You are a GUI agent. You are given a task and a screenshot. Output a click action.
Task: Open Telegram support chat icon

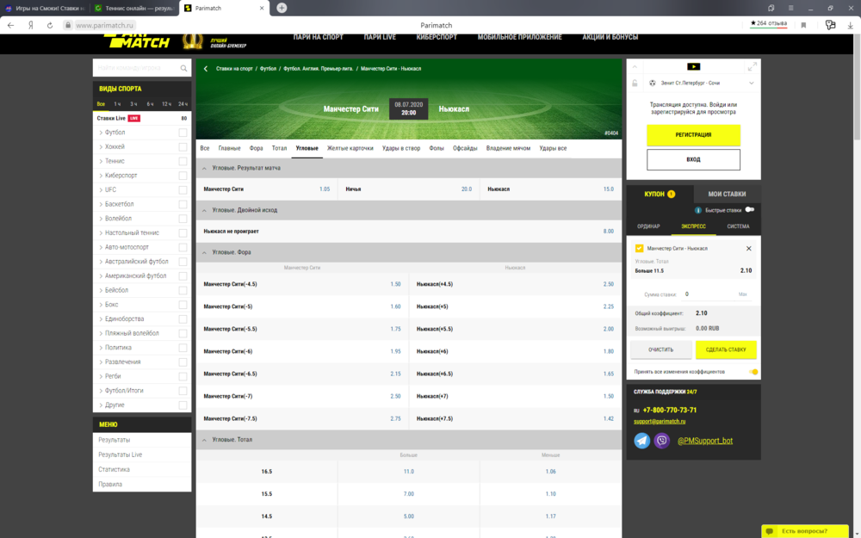click(x=642, y=440)
